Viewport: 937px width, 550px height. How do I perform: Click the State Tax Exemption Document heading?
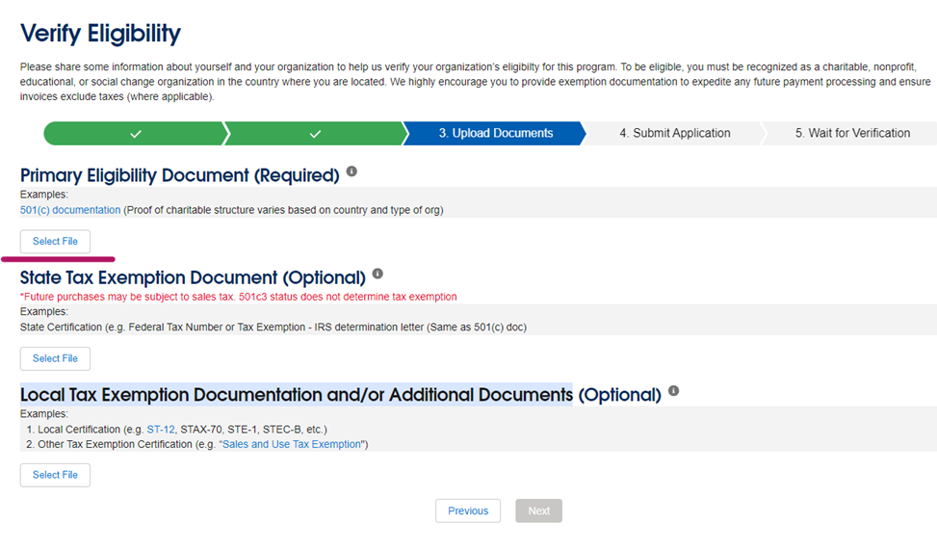pos(193,278)
